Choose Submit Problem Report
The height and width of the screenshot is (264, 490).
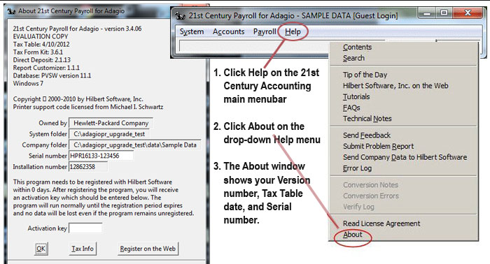coord(378,146)
